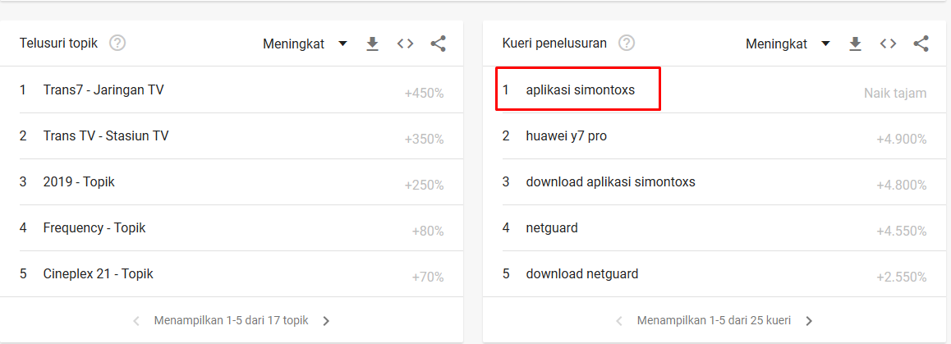Open the Cineplex 21 topic
The image size is (951, 344).
[x=98, y=273]
